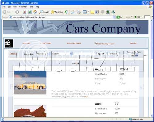154x122 pixels.
Task: Click the Show all button
Action: (x=113, y=54)
